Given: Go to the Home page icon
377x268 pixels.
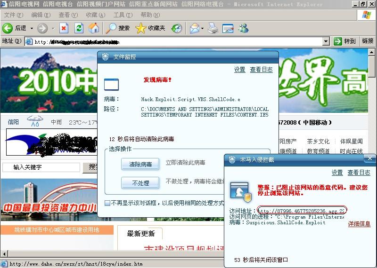Looking at the screenshot, I should click(94, 28).
